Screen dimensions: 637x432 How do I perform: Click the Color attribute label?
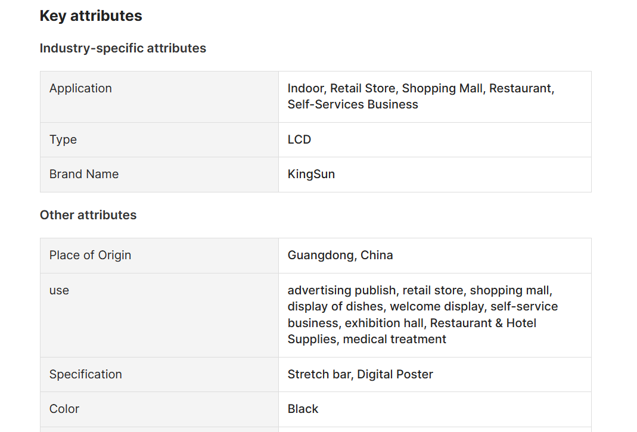[x=64, y=409]
